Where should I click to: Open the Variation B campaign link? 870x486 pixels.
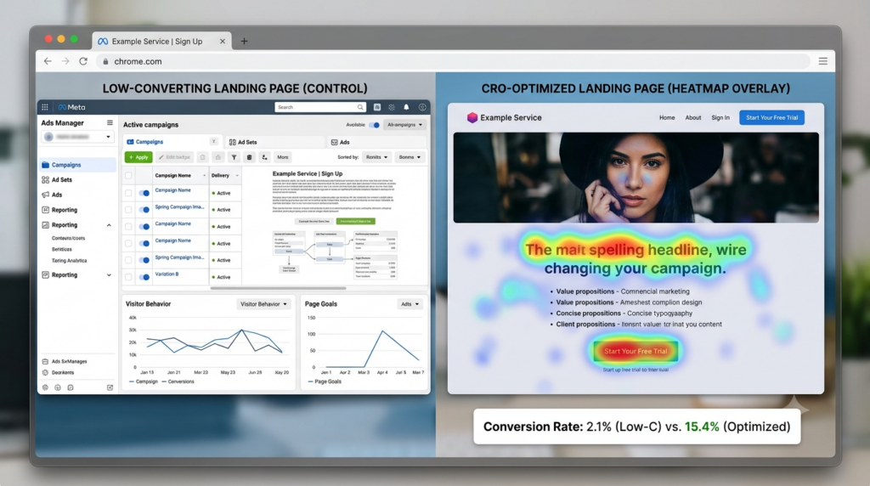pos(167,274)
